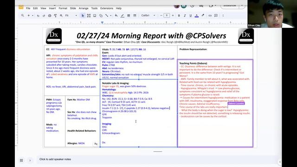Screen dimensions: 297x167
Task: Open the toolbar's three-dot More menu
Action: [x=223, y=15]
